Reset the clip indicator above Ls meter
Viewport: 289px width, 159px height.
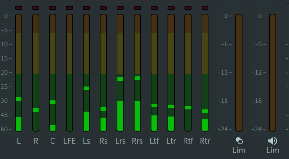pos(87,8)
